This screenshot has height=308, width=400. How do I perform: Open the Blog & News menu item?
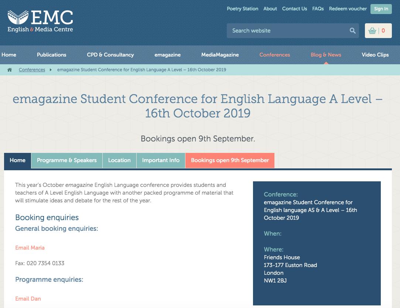[326, 55]
